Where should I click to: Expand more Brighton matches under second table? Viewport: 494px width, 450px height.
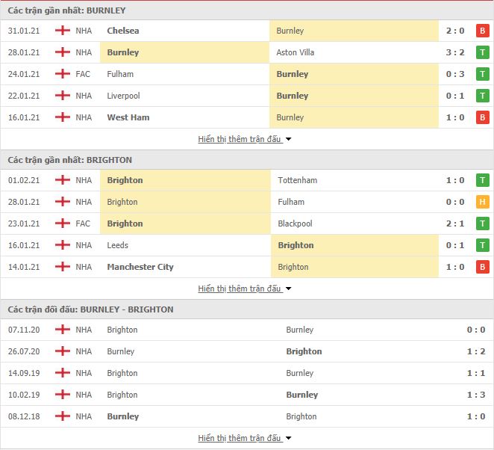(x=245, y=289)
